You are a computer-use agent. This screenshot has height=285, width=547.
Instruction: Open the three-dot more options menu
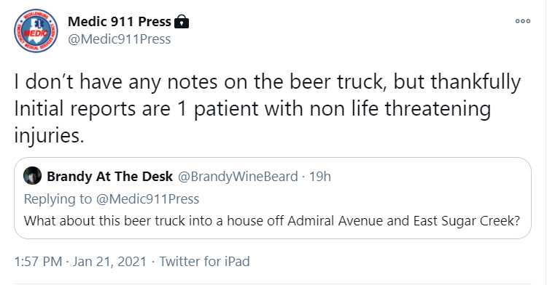point(523,21)
